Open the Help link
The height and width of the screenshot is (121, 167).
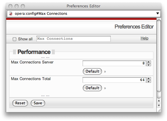(x=144, y=38)
